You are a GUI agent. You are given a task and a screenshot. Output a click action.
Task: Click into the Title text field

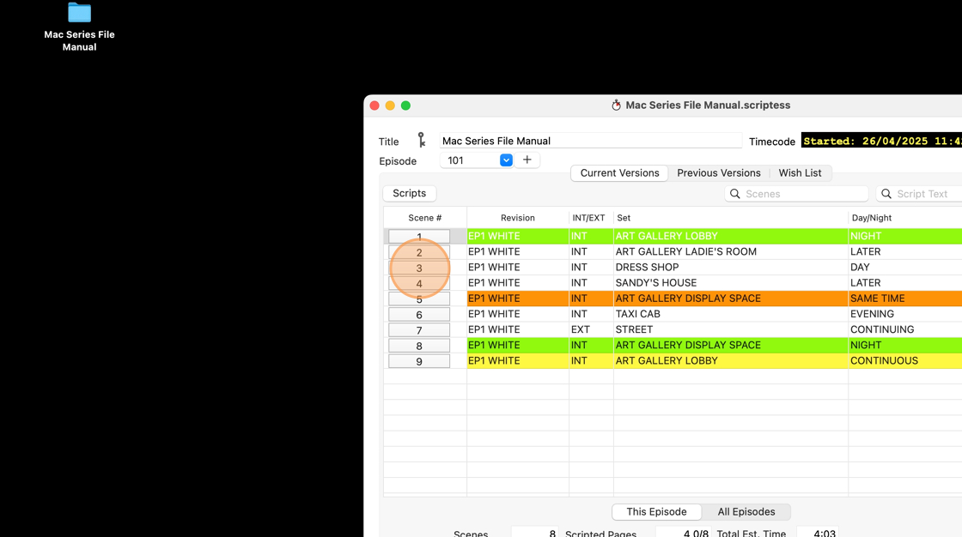coord(590,141)
